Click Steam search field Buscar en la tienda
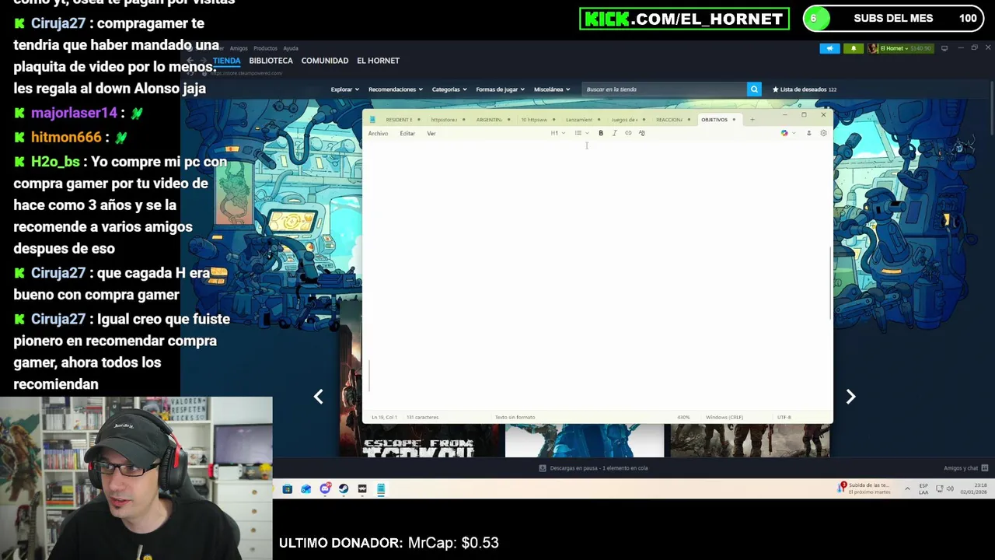 pos(665,89)
